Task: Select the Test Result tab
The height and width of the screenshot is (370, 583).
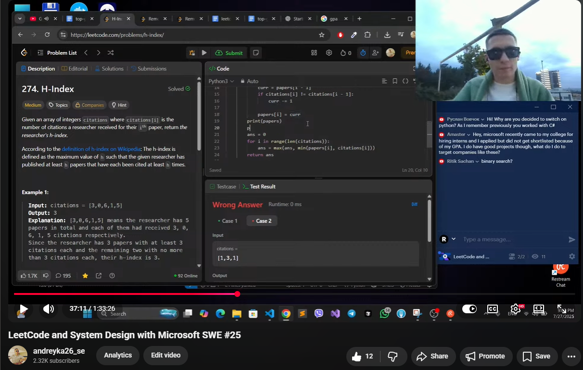Action: [x=259, y=187]
